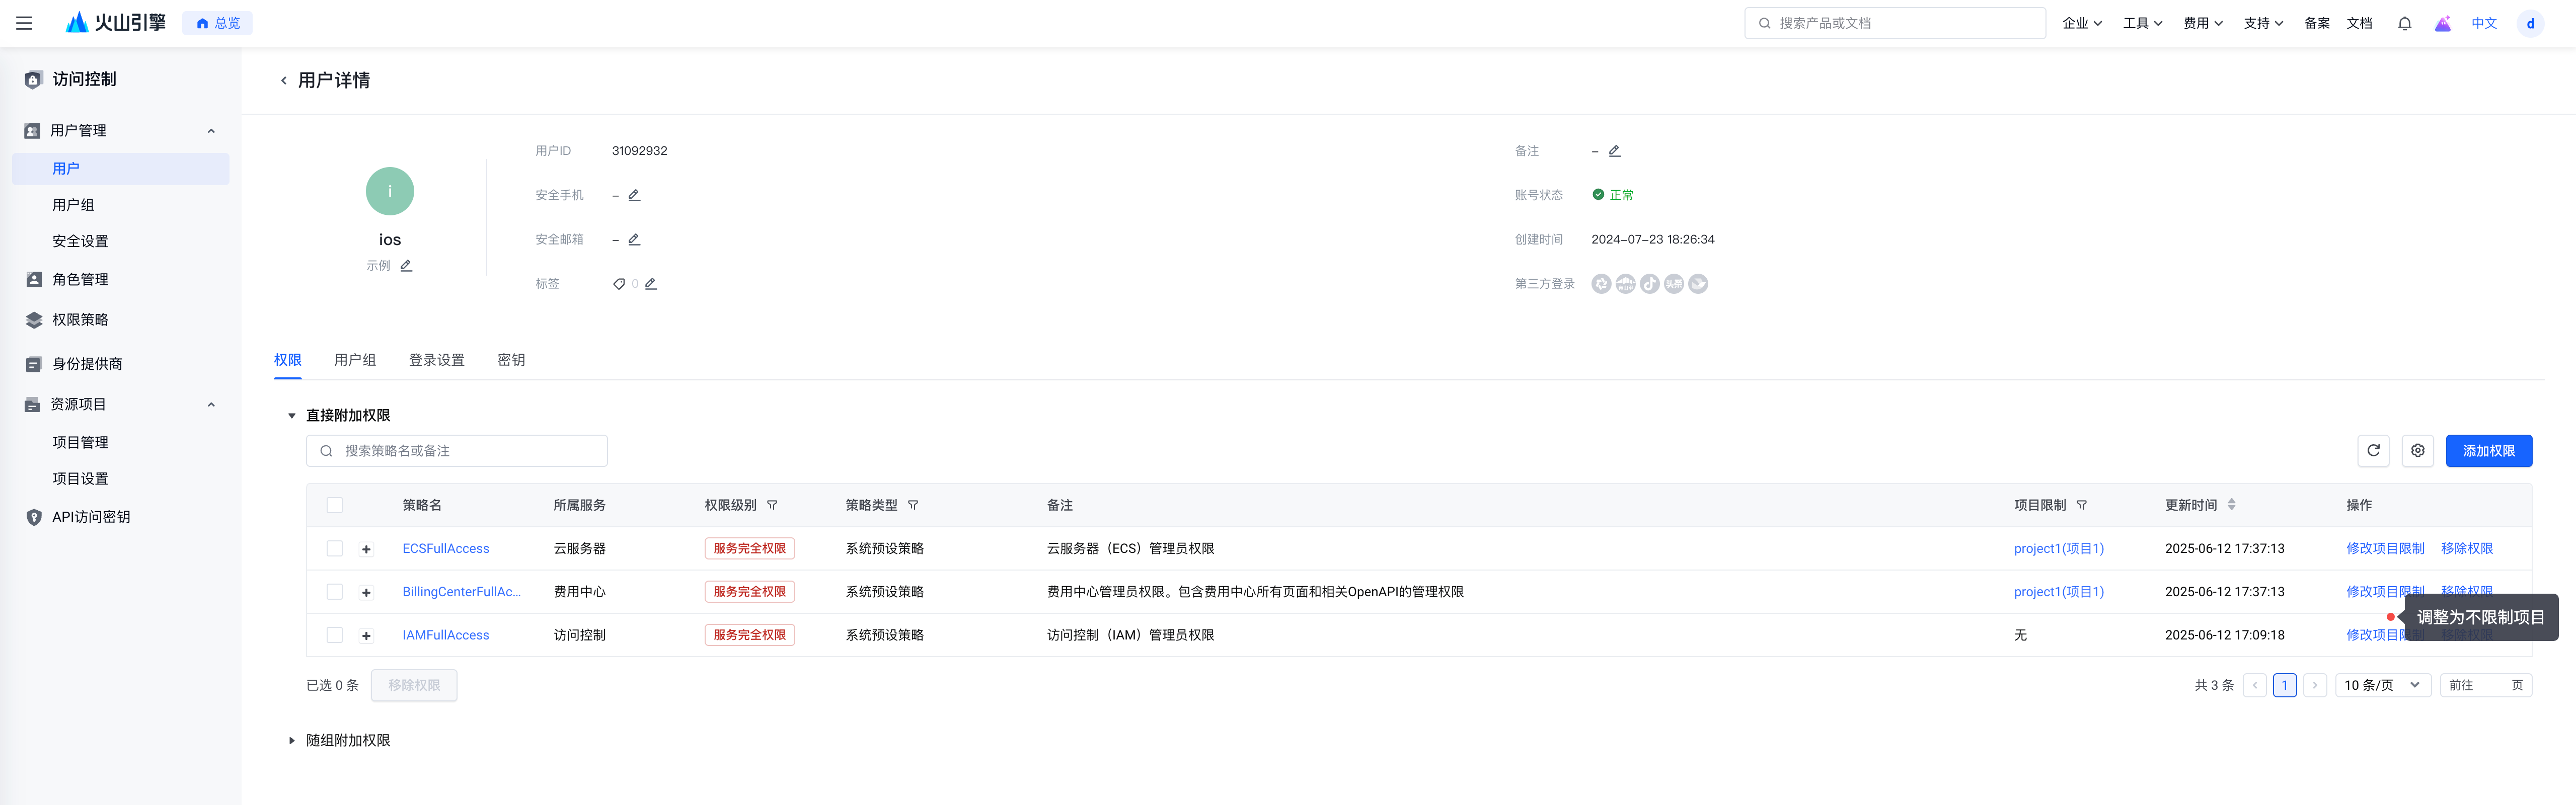Viewport: 2576px width, 805px height.
Task: Click the 火山引擎-style second third-party login icon
Action: click(x=1625, y=284)
